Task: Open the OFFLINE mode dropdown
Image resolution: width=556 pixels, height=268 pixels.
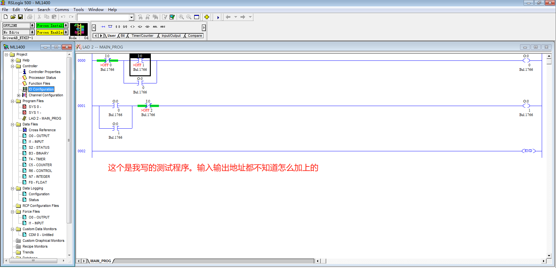Action: [x=32, y=26]
